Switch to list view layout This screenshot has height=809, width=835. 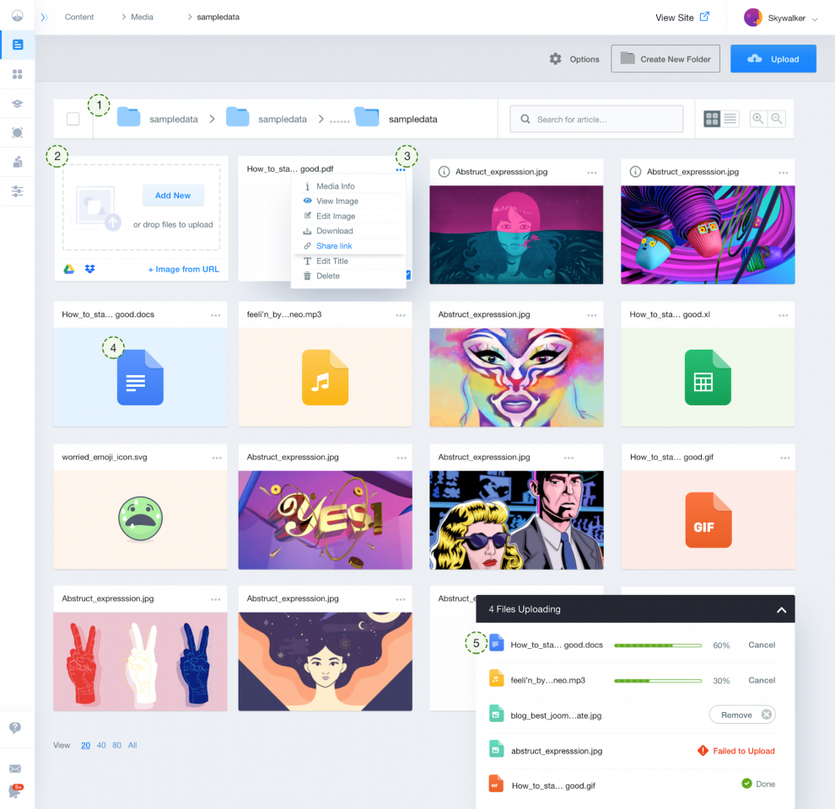pos(730,119)
